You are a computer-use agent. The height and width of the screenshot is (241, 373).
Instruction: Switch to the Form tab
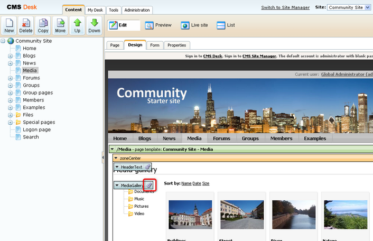pyautogui.click(x=155, y=45)
